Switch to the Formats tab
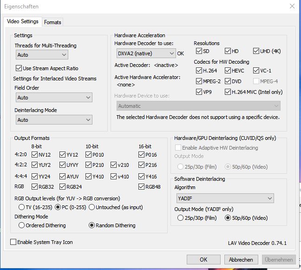The image size is (301, 270). [52, 22]
